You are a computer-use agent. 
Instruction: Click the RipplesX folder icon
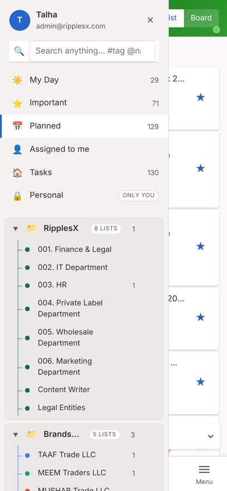[31, 229]
